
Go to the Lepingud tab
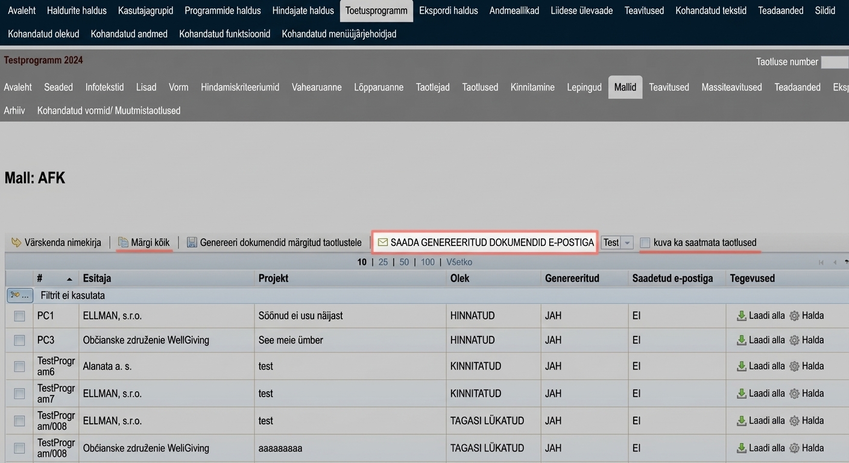(x=584, y=87)
